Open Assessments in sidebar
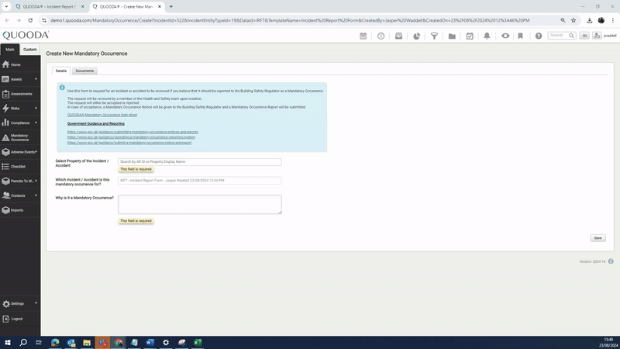The image size is (620, 349). tap(20, 94)
